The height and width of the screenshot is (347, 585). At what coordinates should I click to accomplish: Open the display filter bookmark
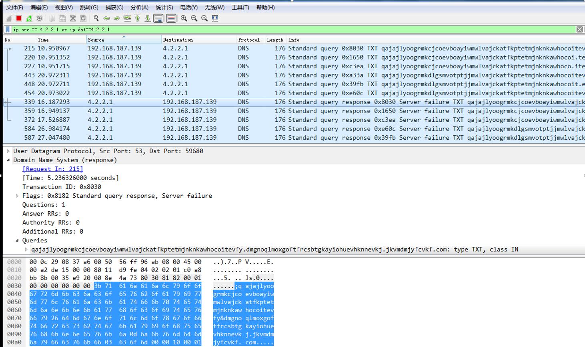[x=8, y=30]
